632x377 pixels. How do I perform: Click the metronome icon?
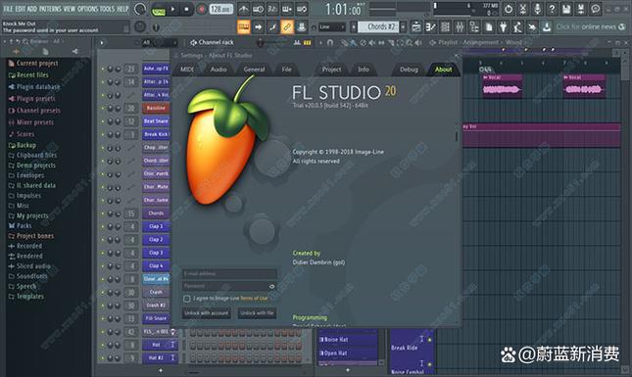243,9
